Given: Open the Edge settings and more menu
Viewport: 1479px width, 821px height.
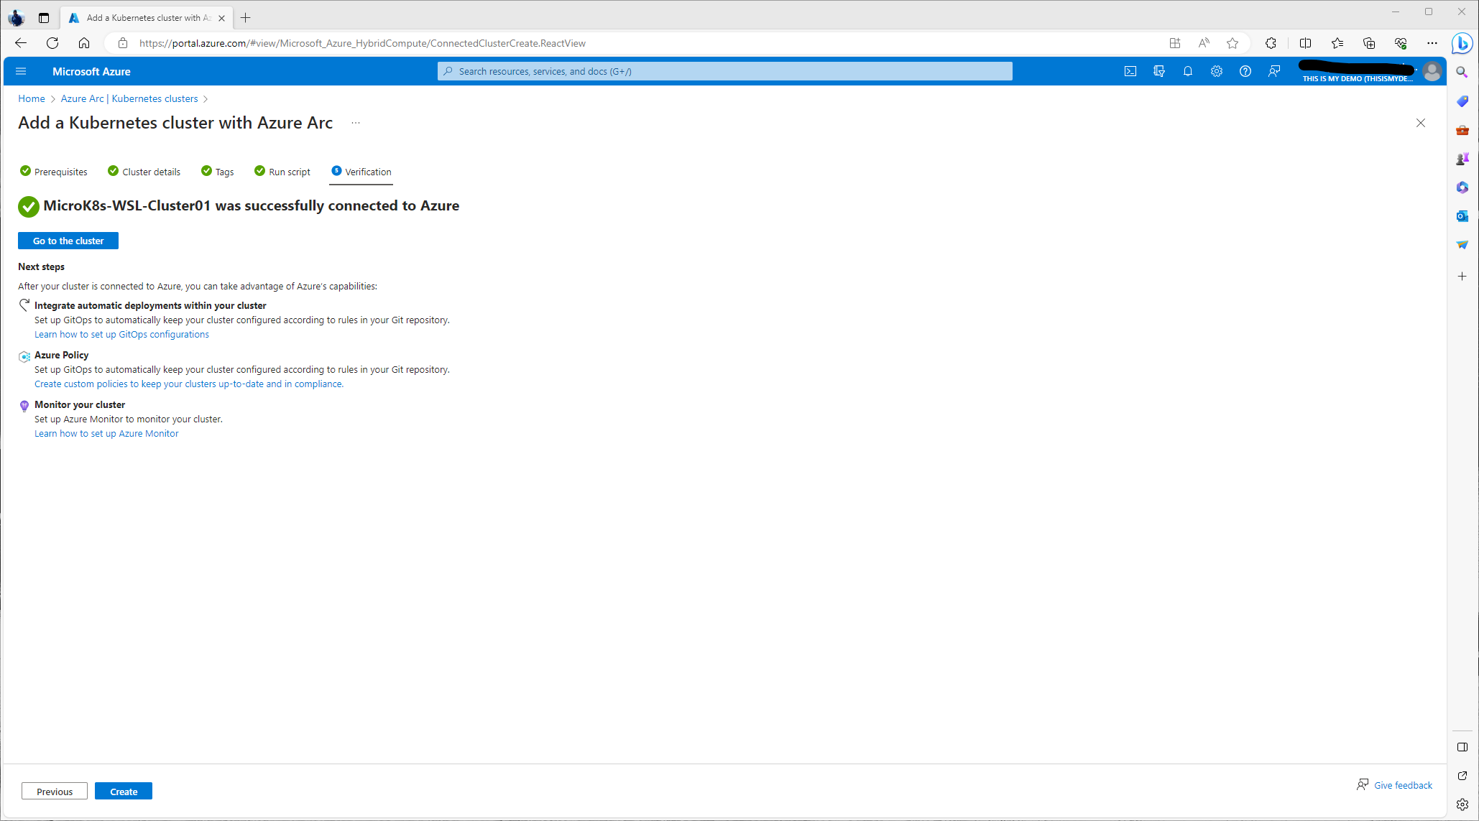Looking at the screenshot, I should (x=1432, y=43).
